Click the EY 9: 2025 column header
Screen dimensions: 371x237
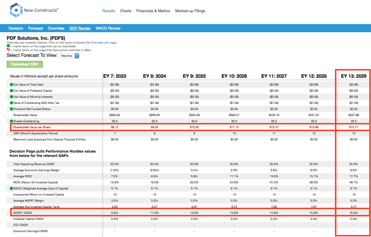coord(194,76)
